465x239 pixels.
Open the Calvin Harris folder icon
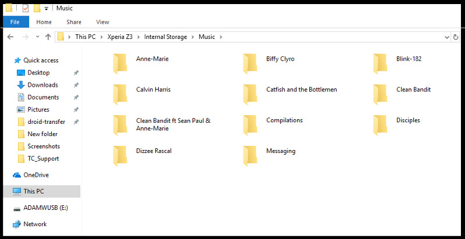click(120, 94)
